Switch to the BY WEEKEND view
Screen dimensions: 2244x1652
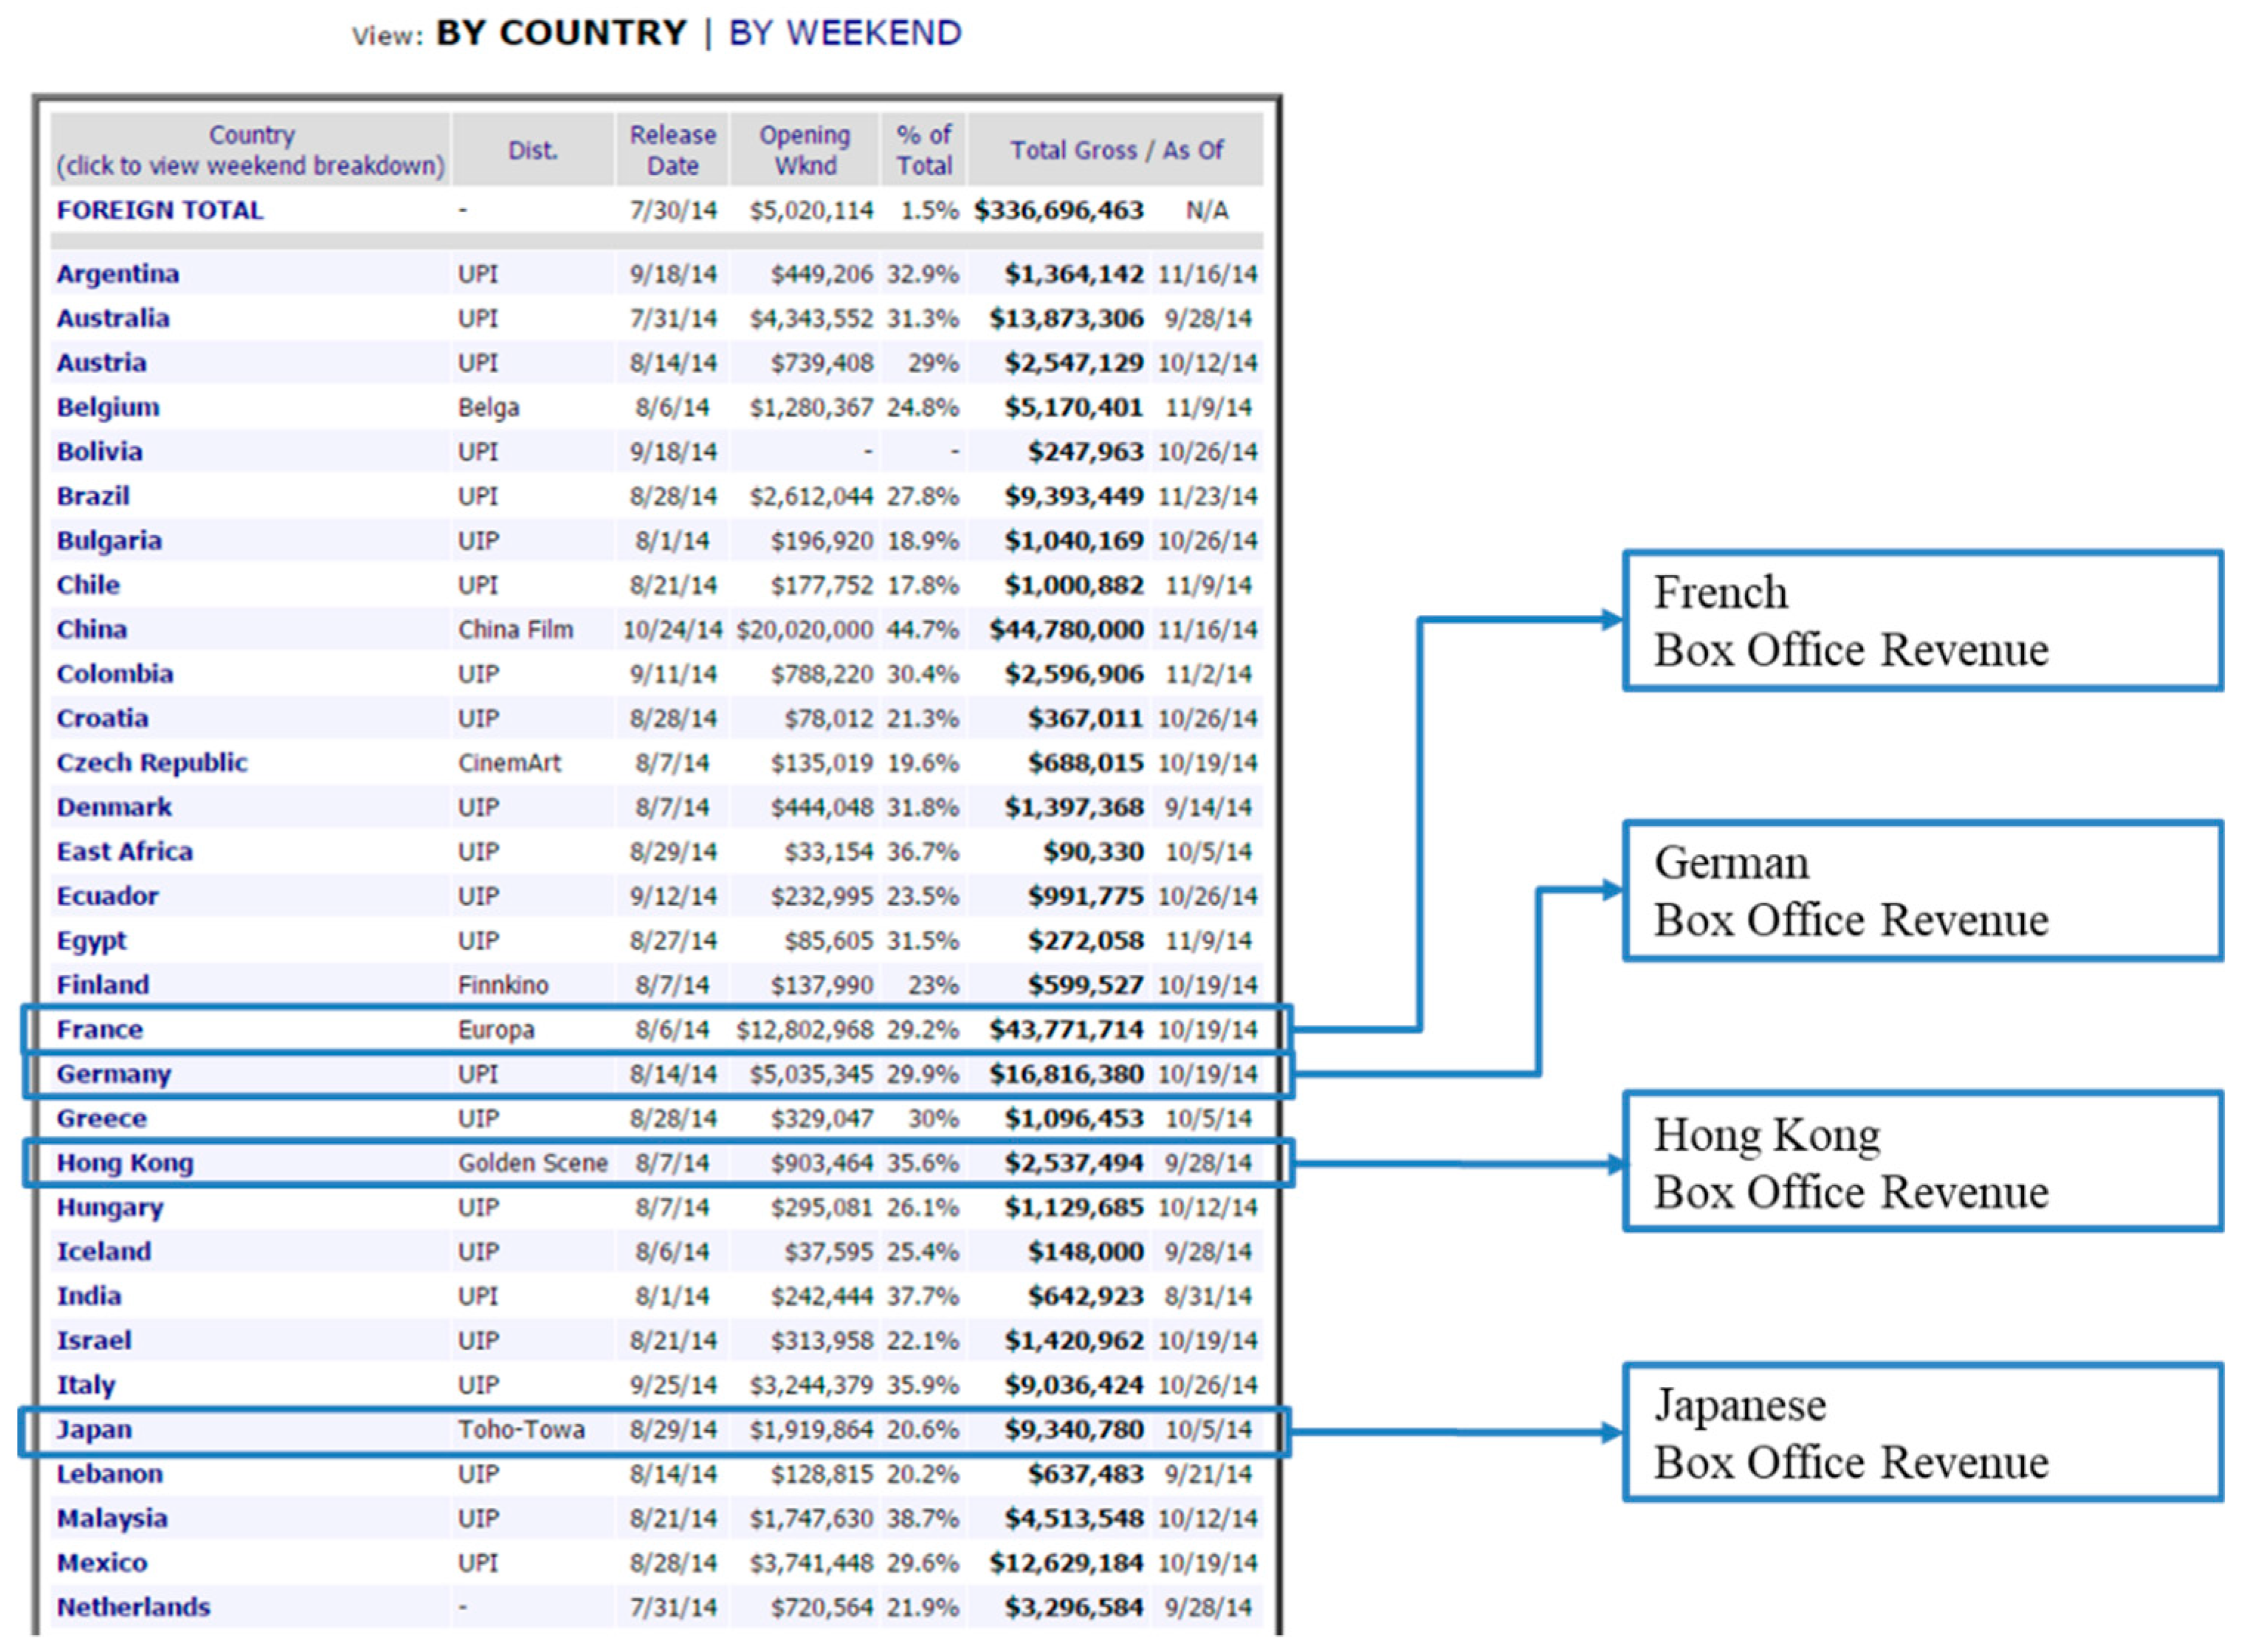pos(844,33)
